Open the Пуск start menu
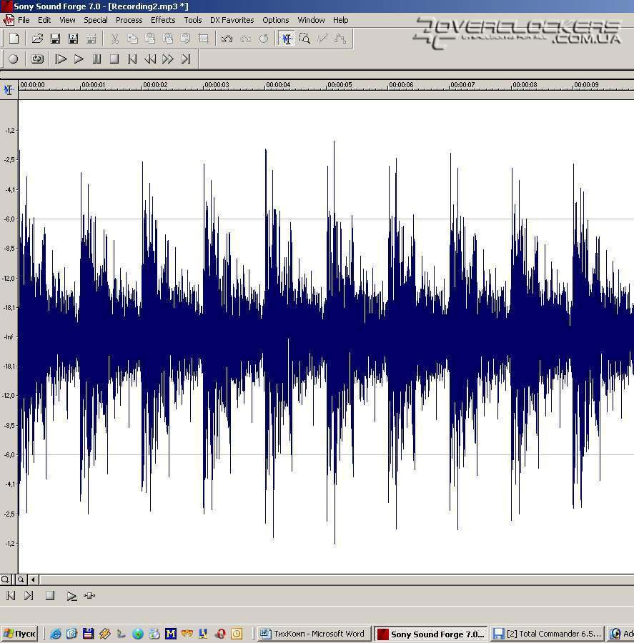Image resolution: width=634 pixels, height=643 pixels. click(19, 634)
